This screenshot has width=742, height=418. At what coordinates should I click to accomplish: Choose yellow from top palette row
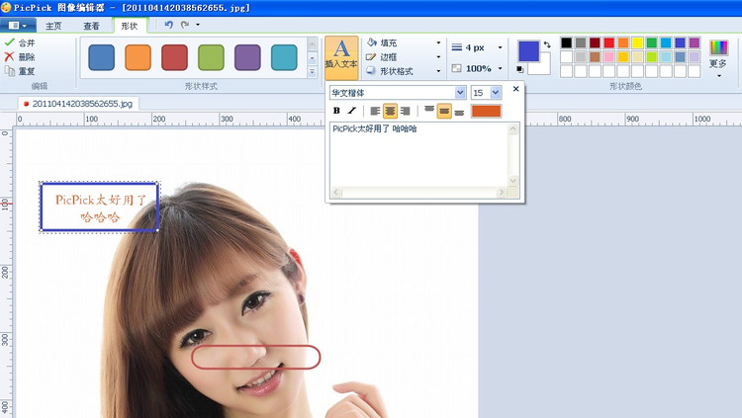637,43
